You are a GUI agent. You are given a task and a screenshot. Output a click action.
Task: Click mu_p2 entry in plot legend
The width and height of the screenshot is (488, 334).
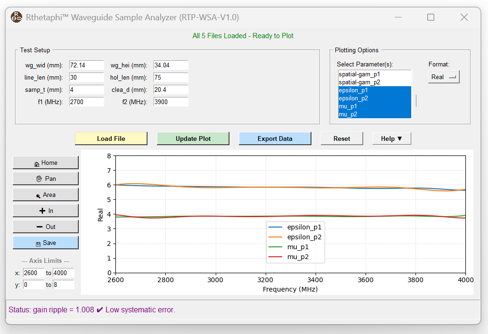pos(288,257)
